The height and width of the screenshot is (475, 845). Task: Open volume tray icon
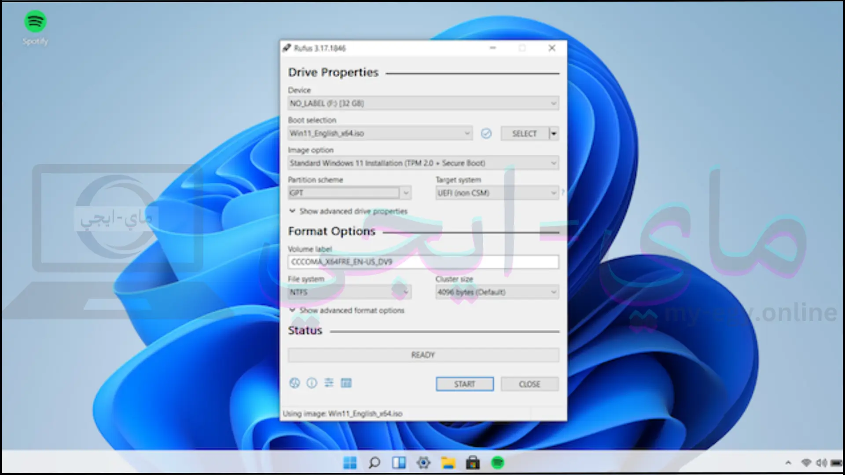click(x=821, y=463)
